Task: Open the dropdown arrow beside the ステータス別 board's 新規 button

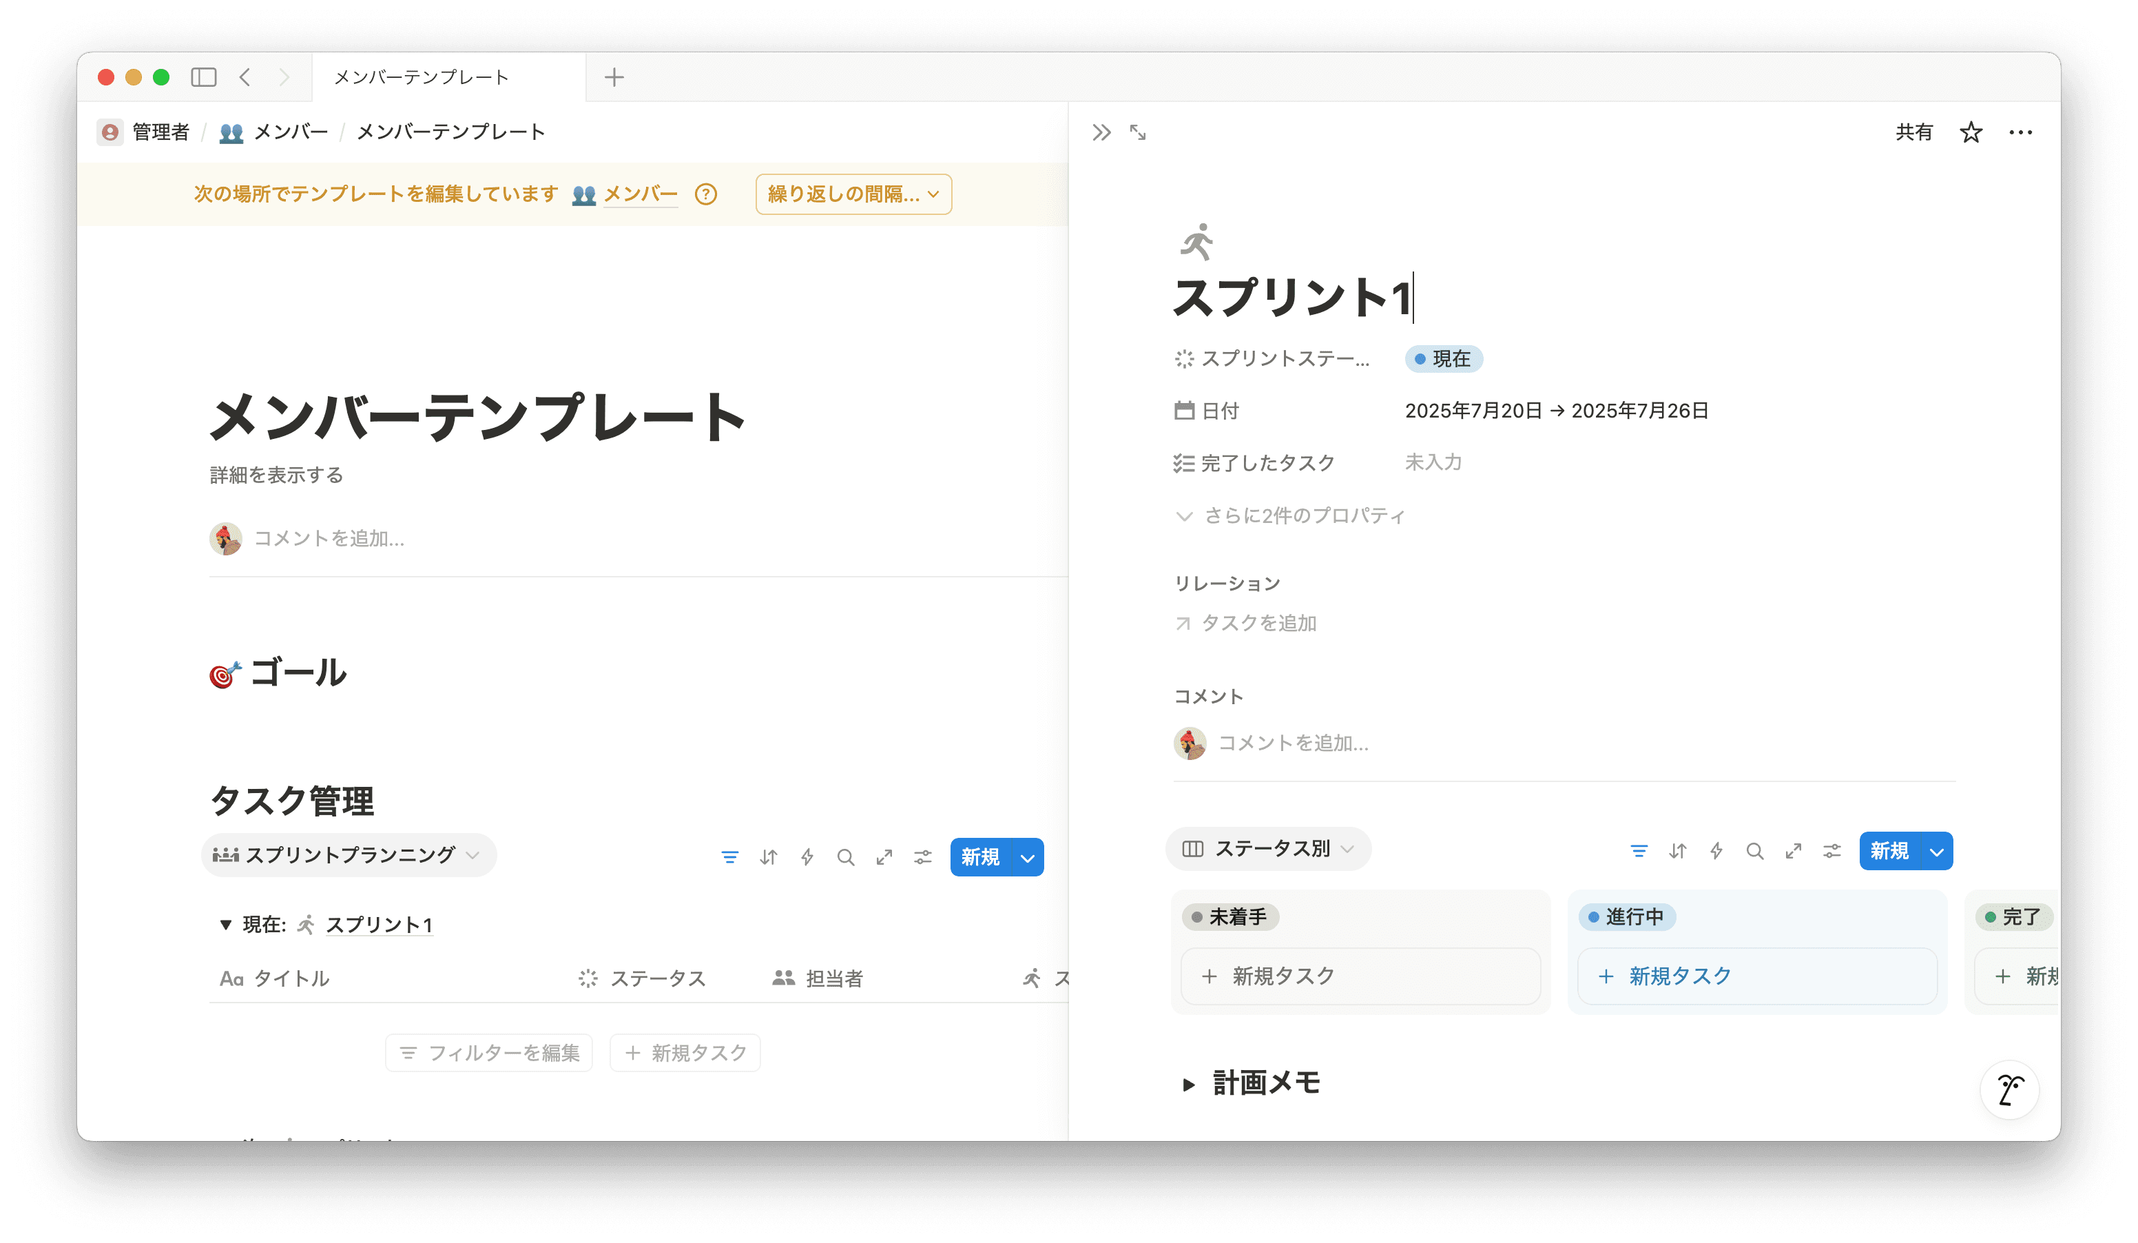Action: (x=1936, y=851)
